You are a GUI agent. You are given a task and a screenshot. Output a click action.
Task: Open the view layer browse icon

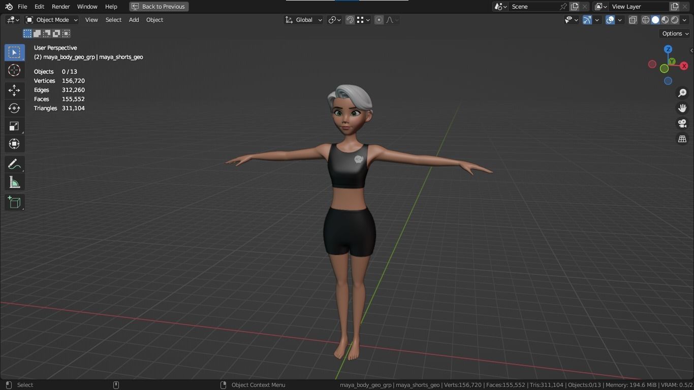[x=601, y=7]
